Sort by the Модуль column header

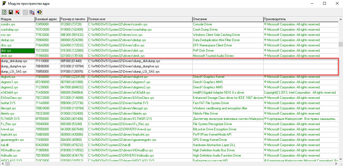17,19
